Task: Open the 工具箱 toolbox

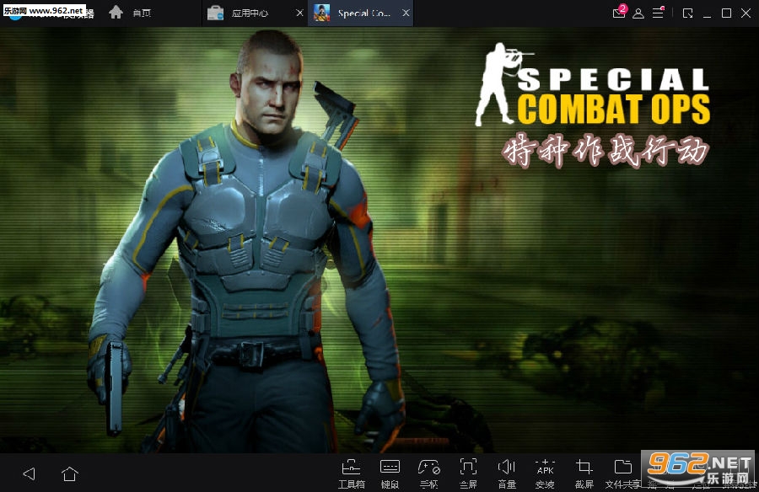Action: click(351, 473)
